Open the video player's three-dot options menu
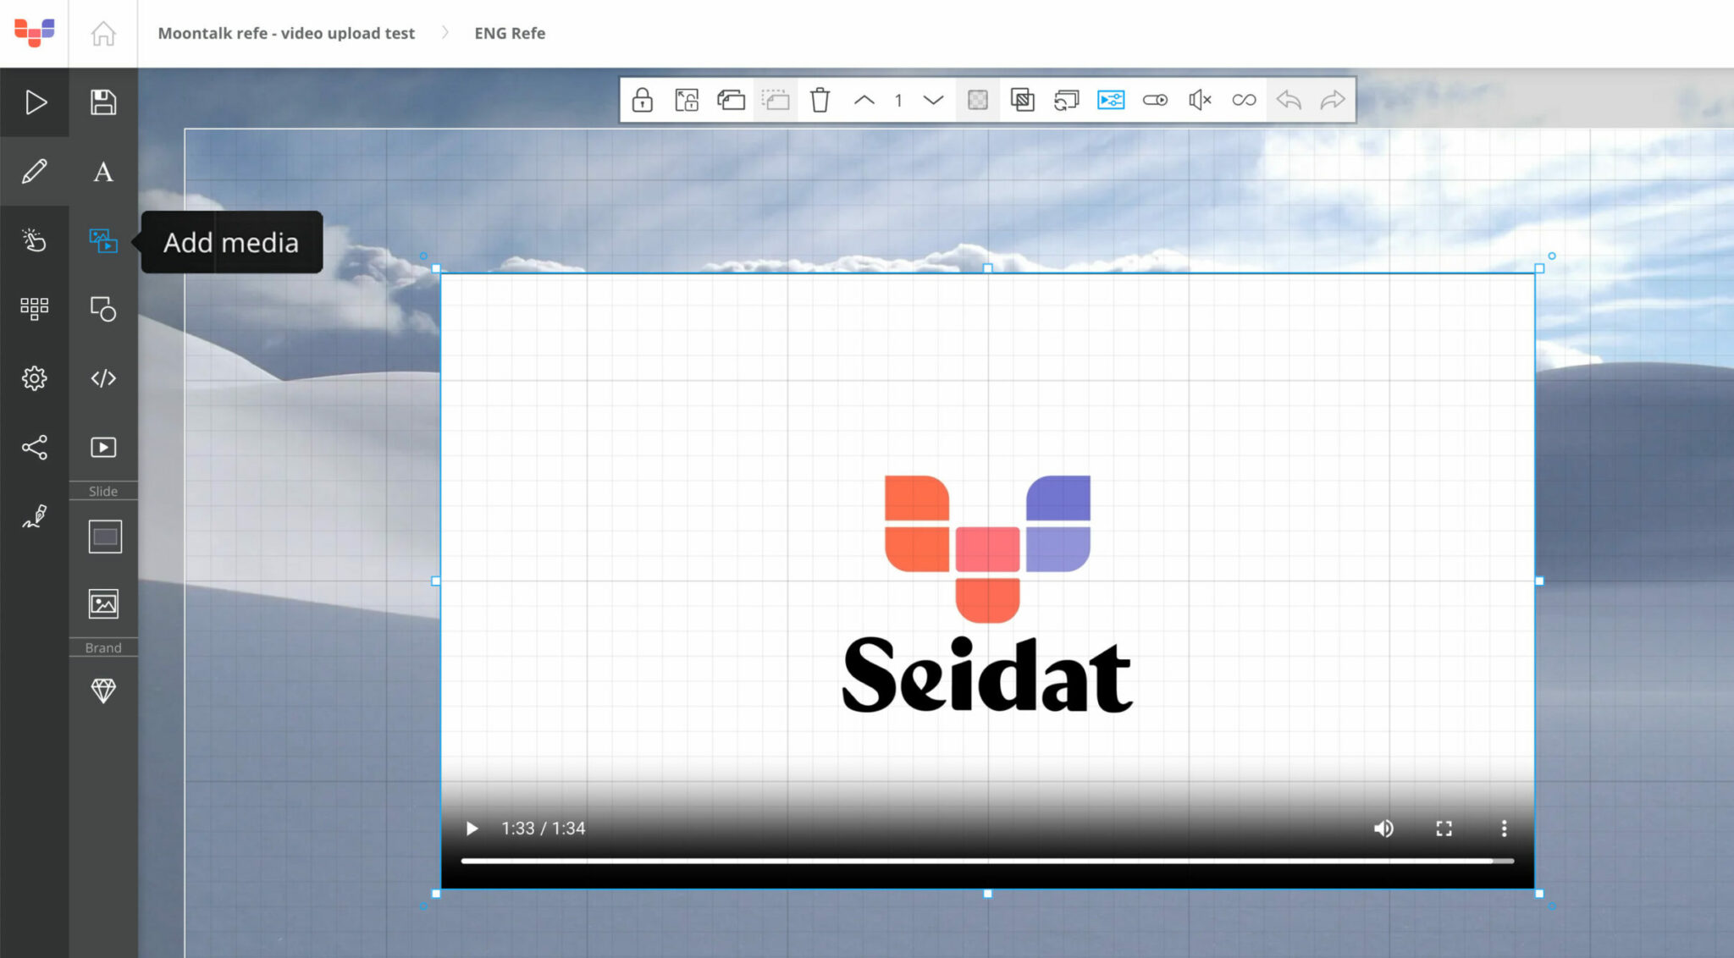The image size is (1734, 958). coord(1504,829)
